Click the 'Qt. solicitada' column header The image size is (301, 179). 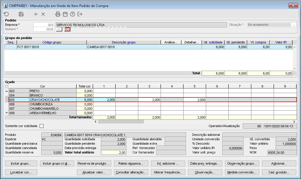213,43
